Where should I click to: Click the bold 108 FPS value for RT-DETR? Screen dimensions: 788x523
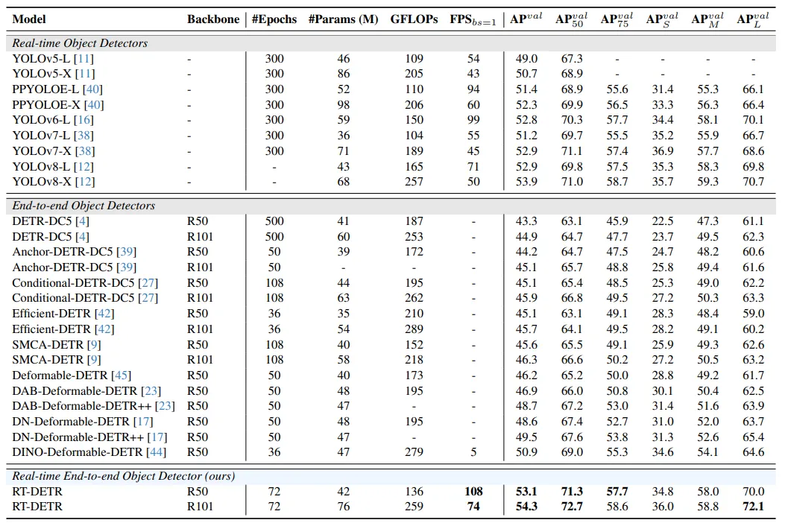click(473, 492)
